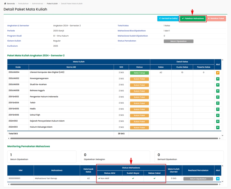Click Kembali ke Daftar button

click(x=168, y=18)
